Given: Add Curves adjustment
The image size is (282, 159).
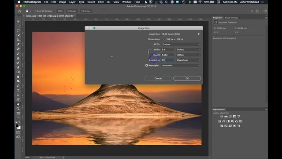Looking at the screenshot, I should [230, 117].
